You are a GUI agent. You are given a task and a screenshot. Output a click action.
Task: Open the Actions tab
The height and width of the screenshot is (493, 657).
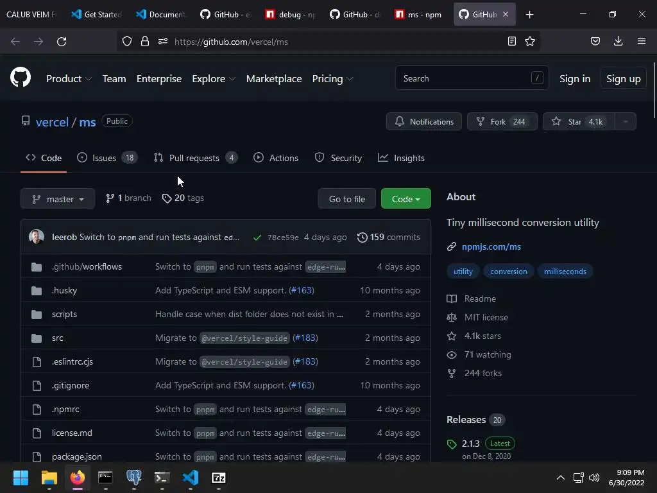276,158
